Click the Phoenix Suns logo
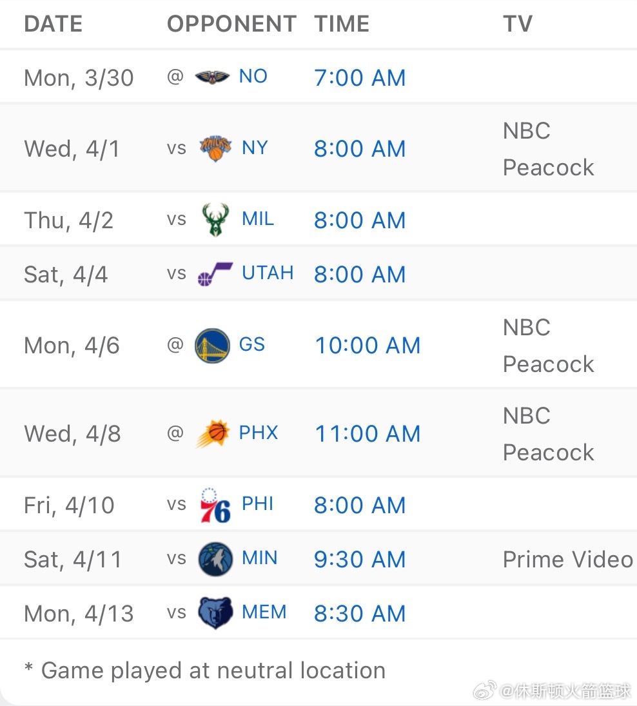The height and width of the screenshot is (706, 637). pyautogui.click(x=213, y=433)
